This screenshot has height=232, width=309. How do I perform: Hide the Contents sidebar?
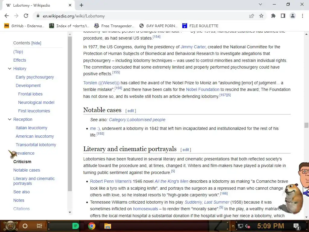pos(37,43)
